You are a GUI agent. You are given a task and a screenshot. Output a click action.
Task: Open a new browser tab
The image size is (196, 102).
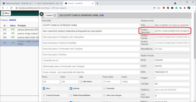coord(97,3)
